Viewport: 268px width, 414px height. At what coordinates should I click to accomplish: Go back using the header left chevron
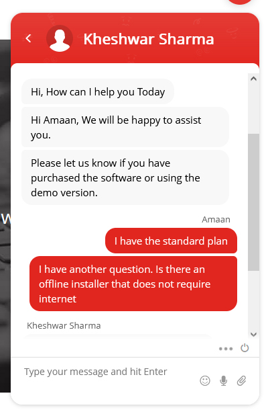point(28,38)
